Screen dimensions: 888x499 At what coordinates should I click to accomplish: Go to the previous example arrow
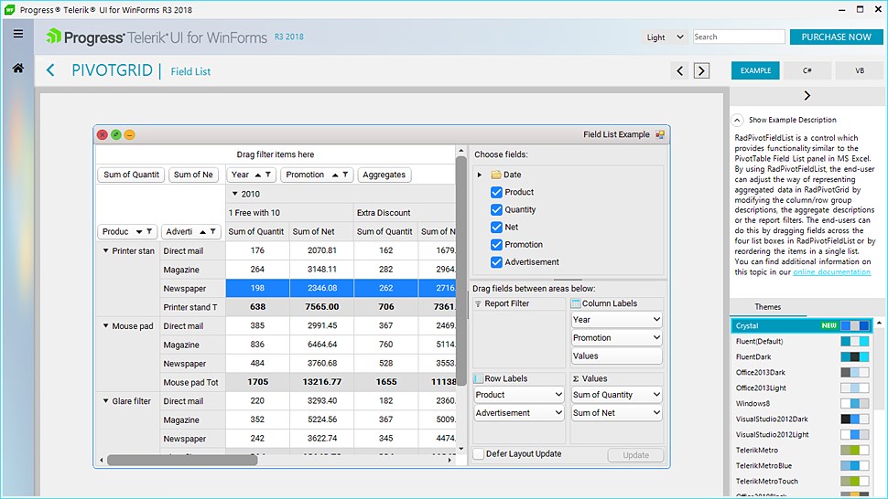tap(679, 70)
